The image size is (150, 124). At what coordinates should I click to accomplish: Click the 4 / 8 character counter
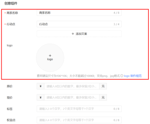click(x=116, y=13)
